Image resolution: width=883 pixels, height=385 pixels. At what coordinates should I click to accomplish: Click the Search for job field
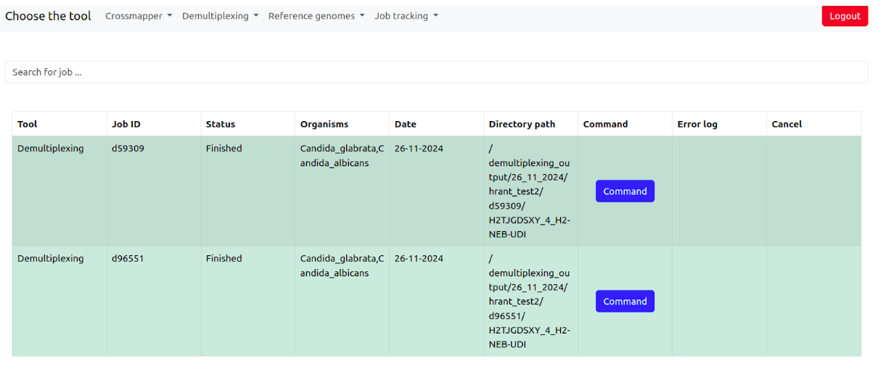point(436,73)
